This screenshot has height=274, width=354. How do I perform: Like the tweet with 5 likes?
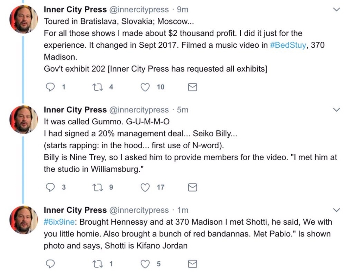[x=144, y=264]
